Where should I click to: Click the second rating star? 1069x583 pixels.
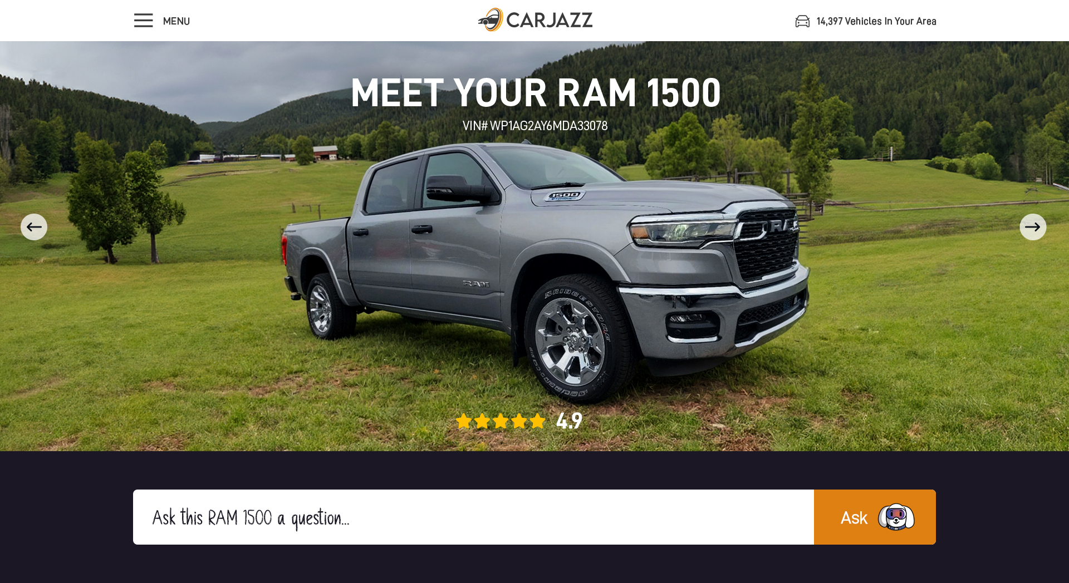482,421
